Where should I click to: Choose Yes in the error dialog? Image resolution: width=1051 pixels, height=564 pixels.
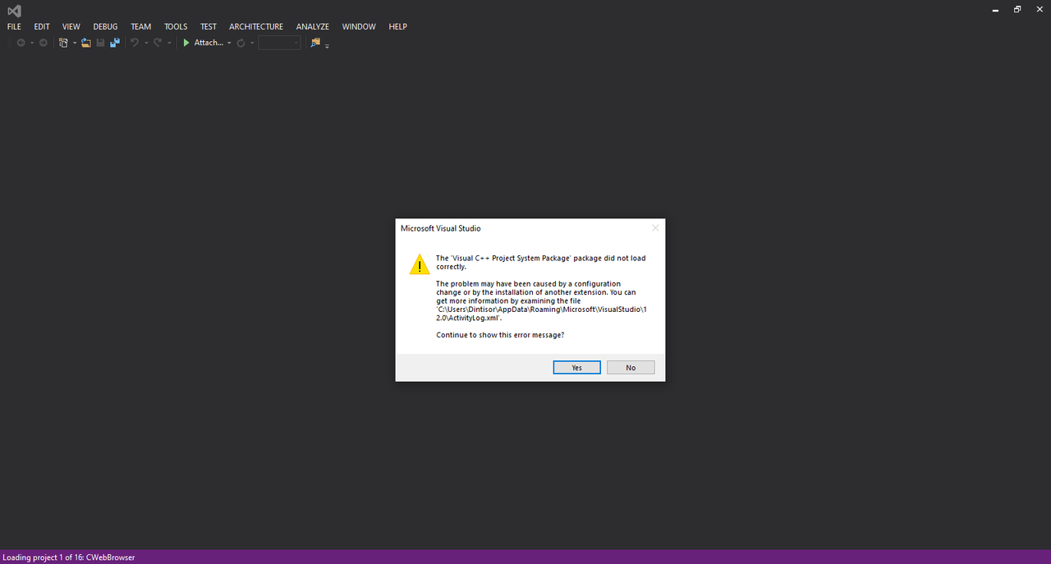577,368
